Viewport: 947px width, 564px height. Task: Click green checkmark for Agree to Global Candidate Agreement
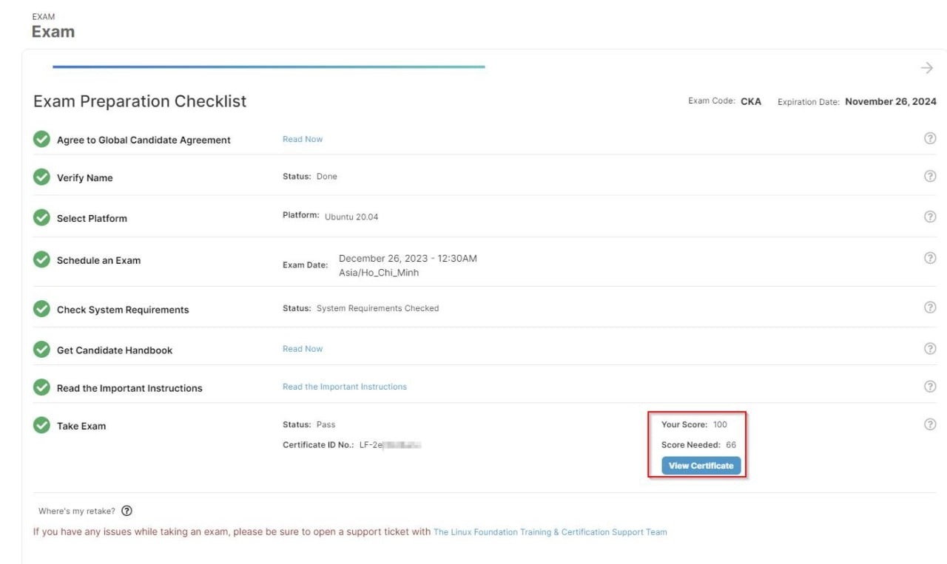tap(42, 139)
